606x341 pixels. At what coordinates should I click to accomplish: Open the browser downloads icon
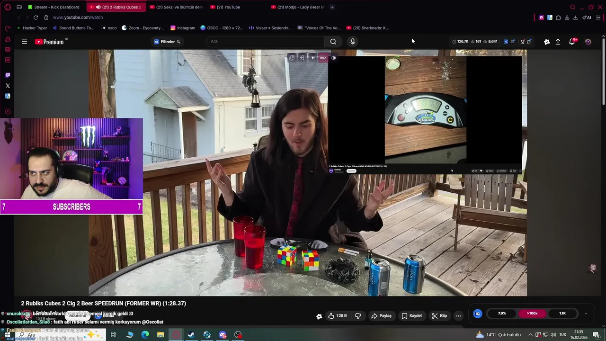(x=575, y=18)
